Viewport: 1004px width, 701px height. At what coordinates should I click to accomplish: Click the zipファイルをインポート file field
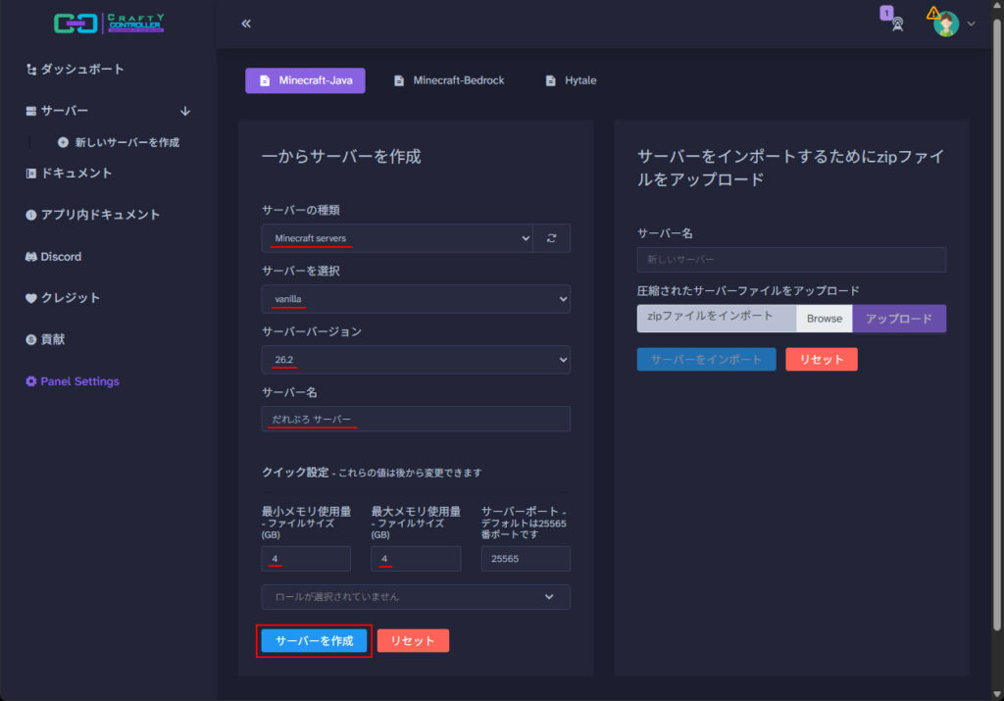click(x=717, y=319)
